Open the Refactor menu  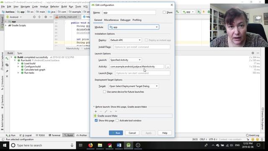(54, 7)
